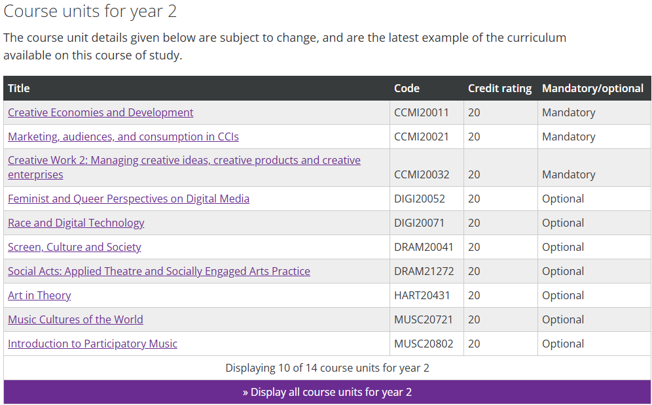Click the Title column header

click(x=19, y=88)
